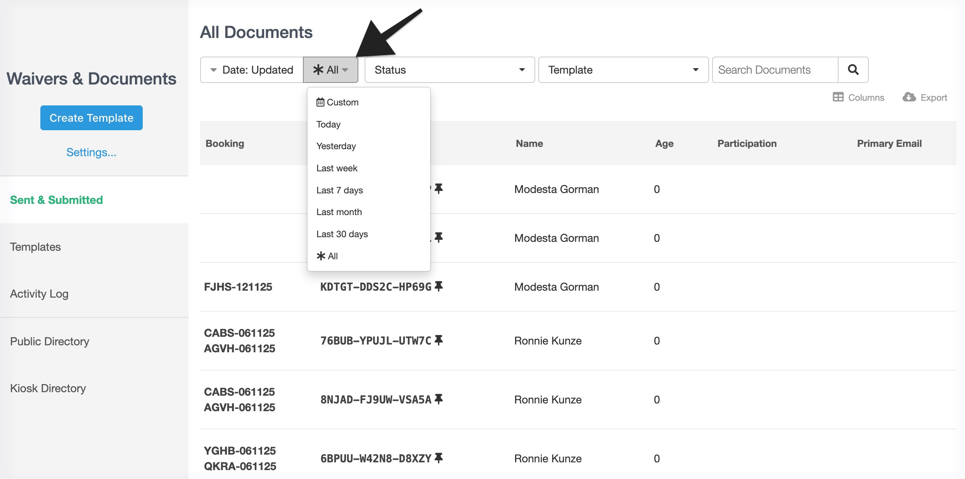Expand the Status filter dropdown

(x=450, y=70)
